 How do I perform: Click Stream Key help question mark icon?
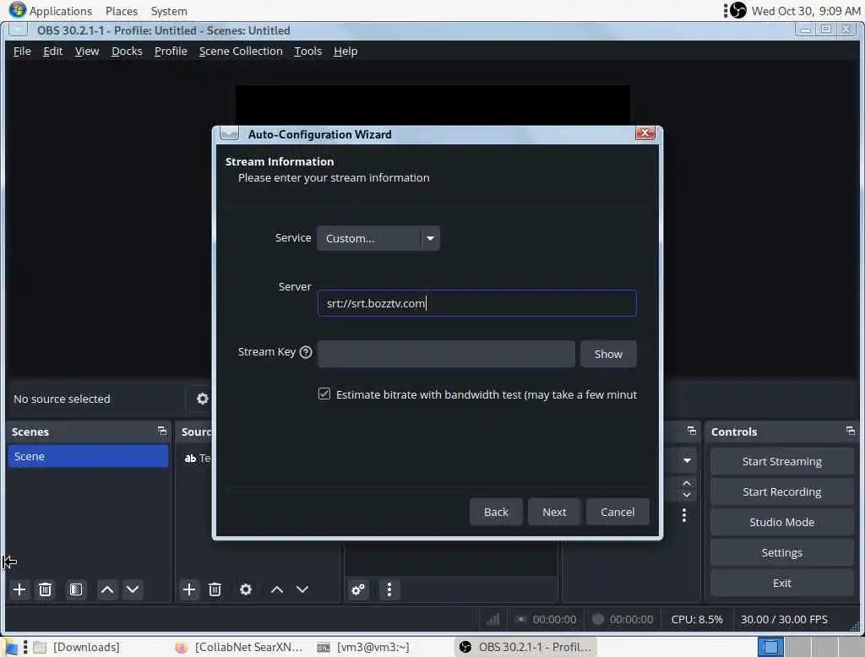(306, 352)
